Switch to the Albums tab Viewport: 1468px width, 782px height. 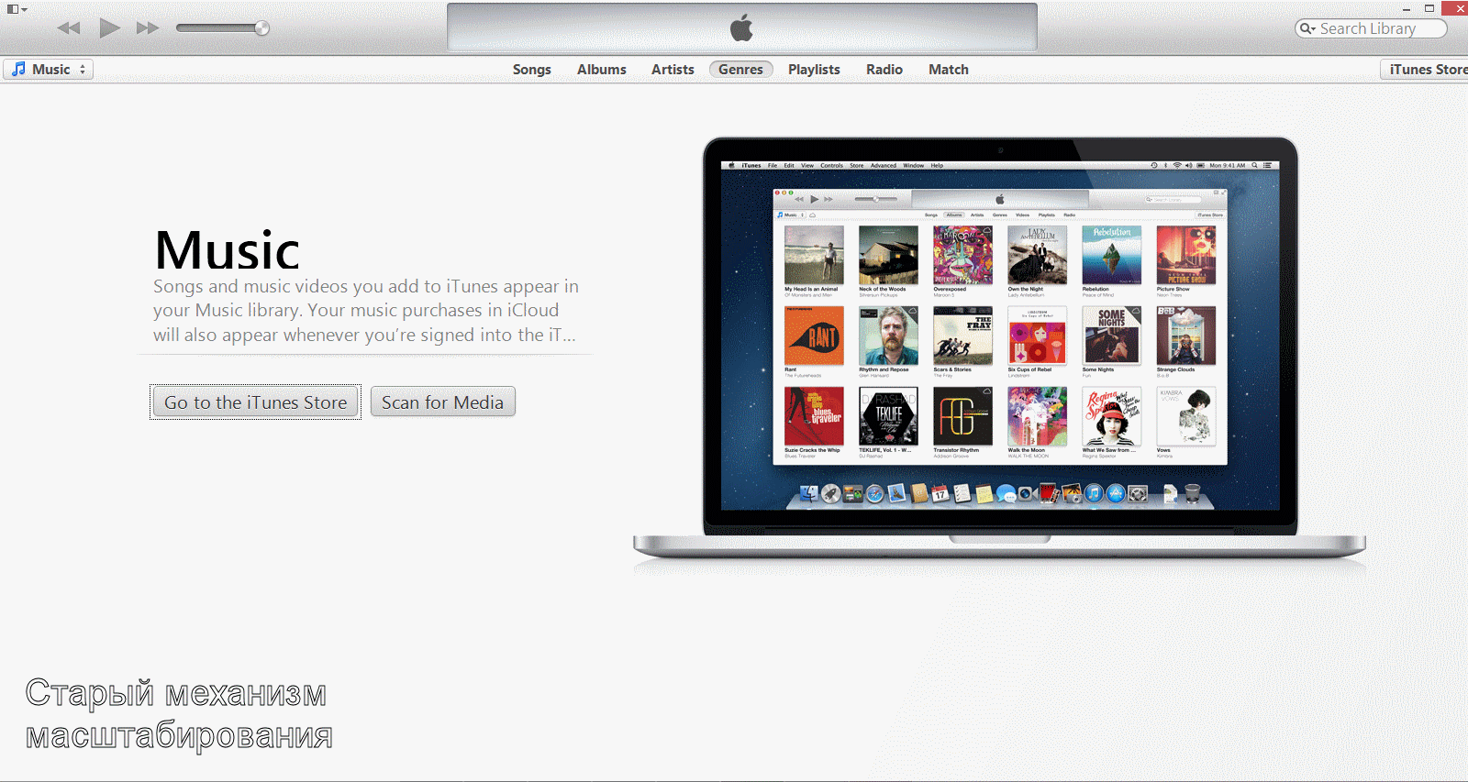602,70
